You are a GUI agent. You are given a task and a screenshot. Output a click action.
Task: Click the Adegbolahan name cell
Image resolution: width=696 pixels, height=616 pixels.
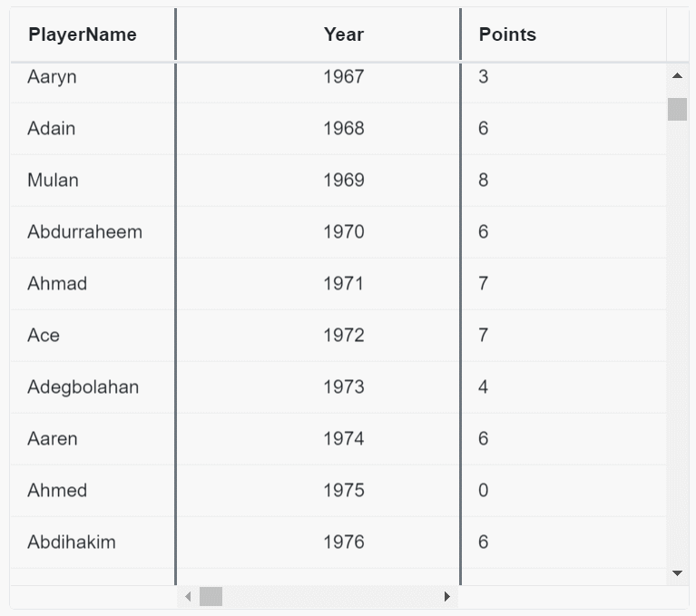(x=83, y=387)
